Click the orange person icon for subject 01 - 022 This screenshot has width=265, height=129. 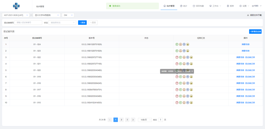(x=184, y=57)
